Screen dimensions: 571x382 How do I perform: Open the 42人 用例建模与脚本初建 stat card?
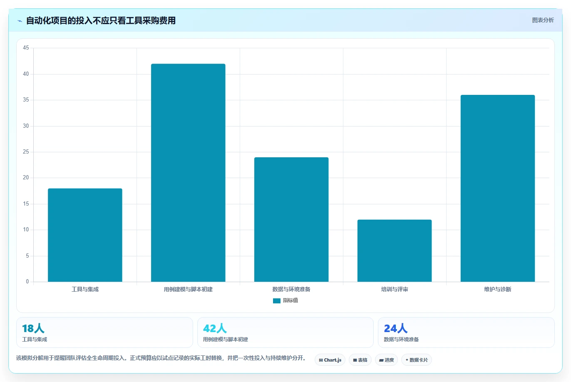[x=285, y=332]
